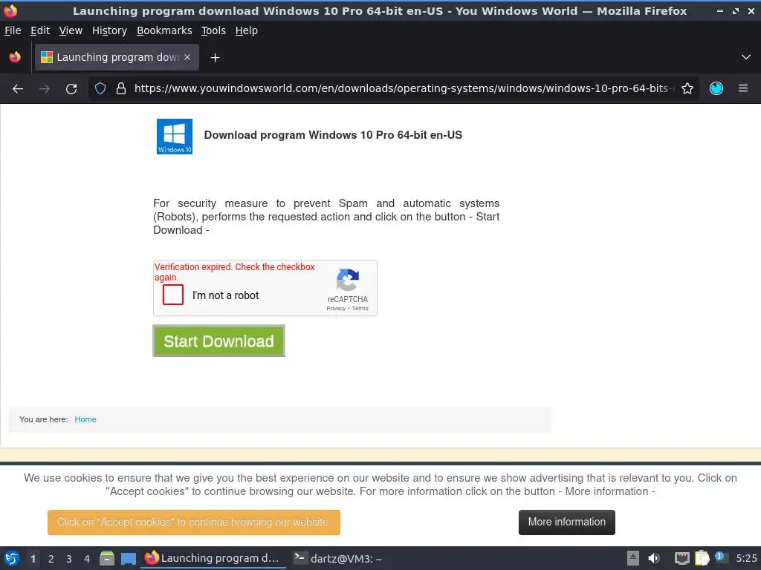
Task: Open the update notifier tray icon
Action: (720, 557)
